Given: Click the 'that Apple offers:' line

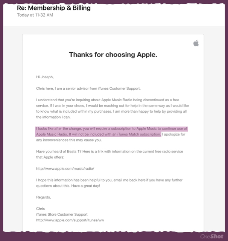Looking at the screenshot, I should point(52,157).
